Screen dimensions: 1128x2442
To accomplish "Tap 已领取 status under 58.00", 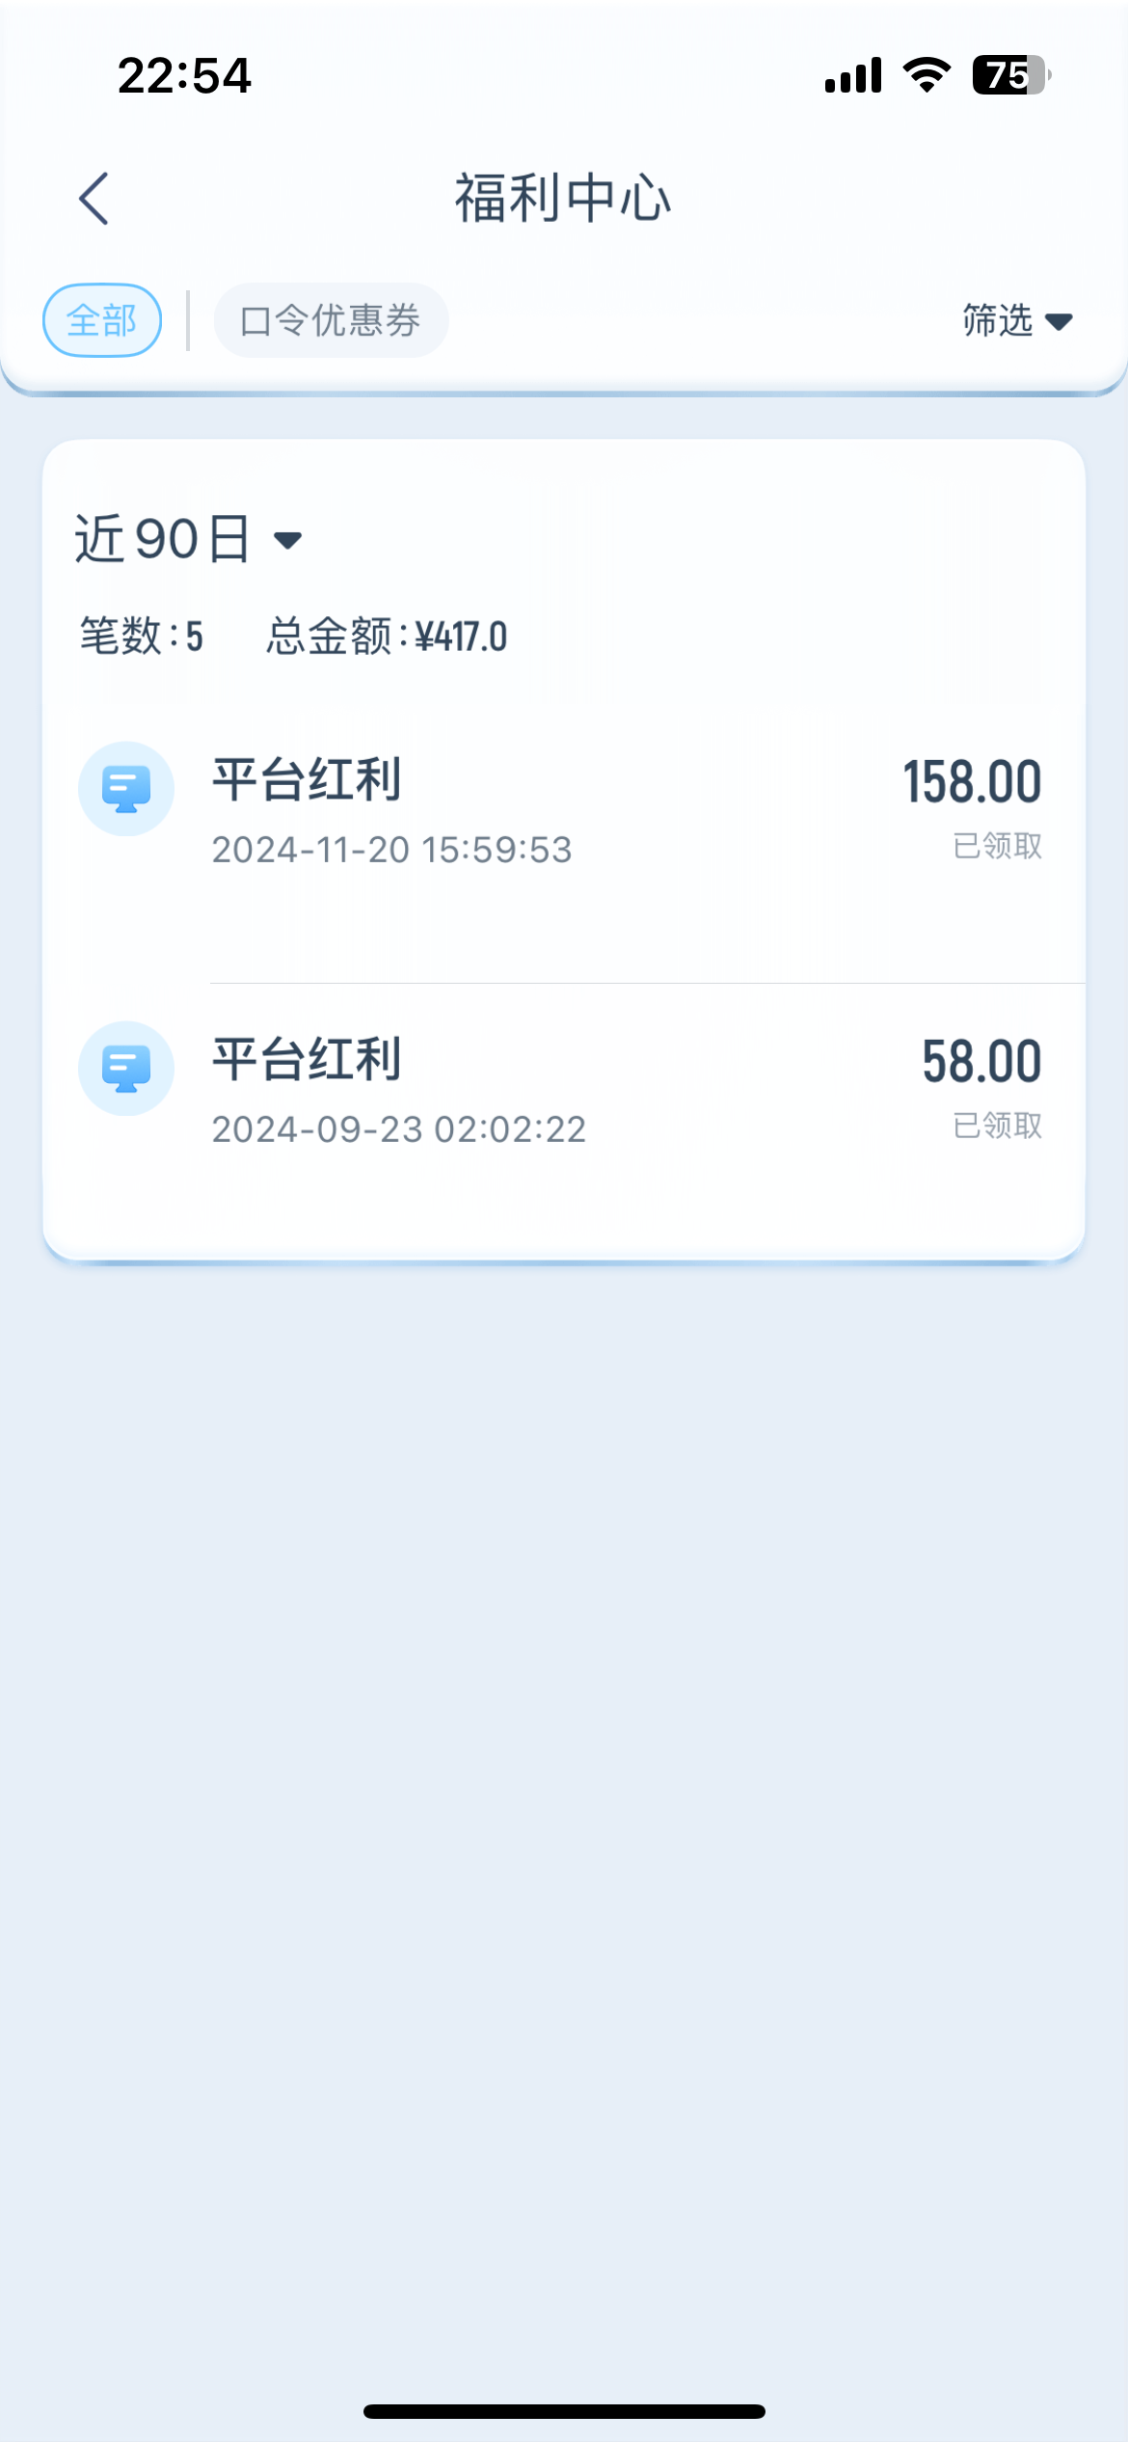I will [x=997, y=1126].
